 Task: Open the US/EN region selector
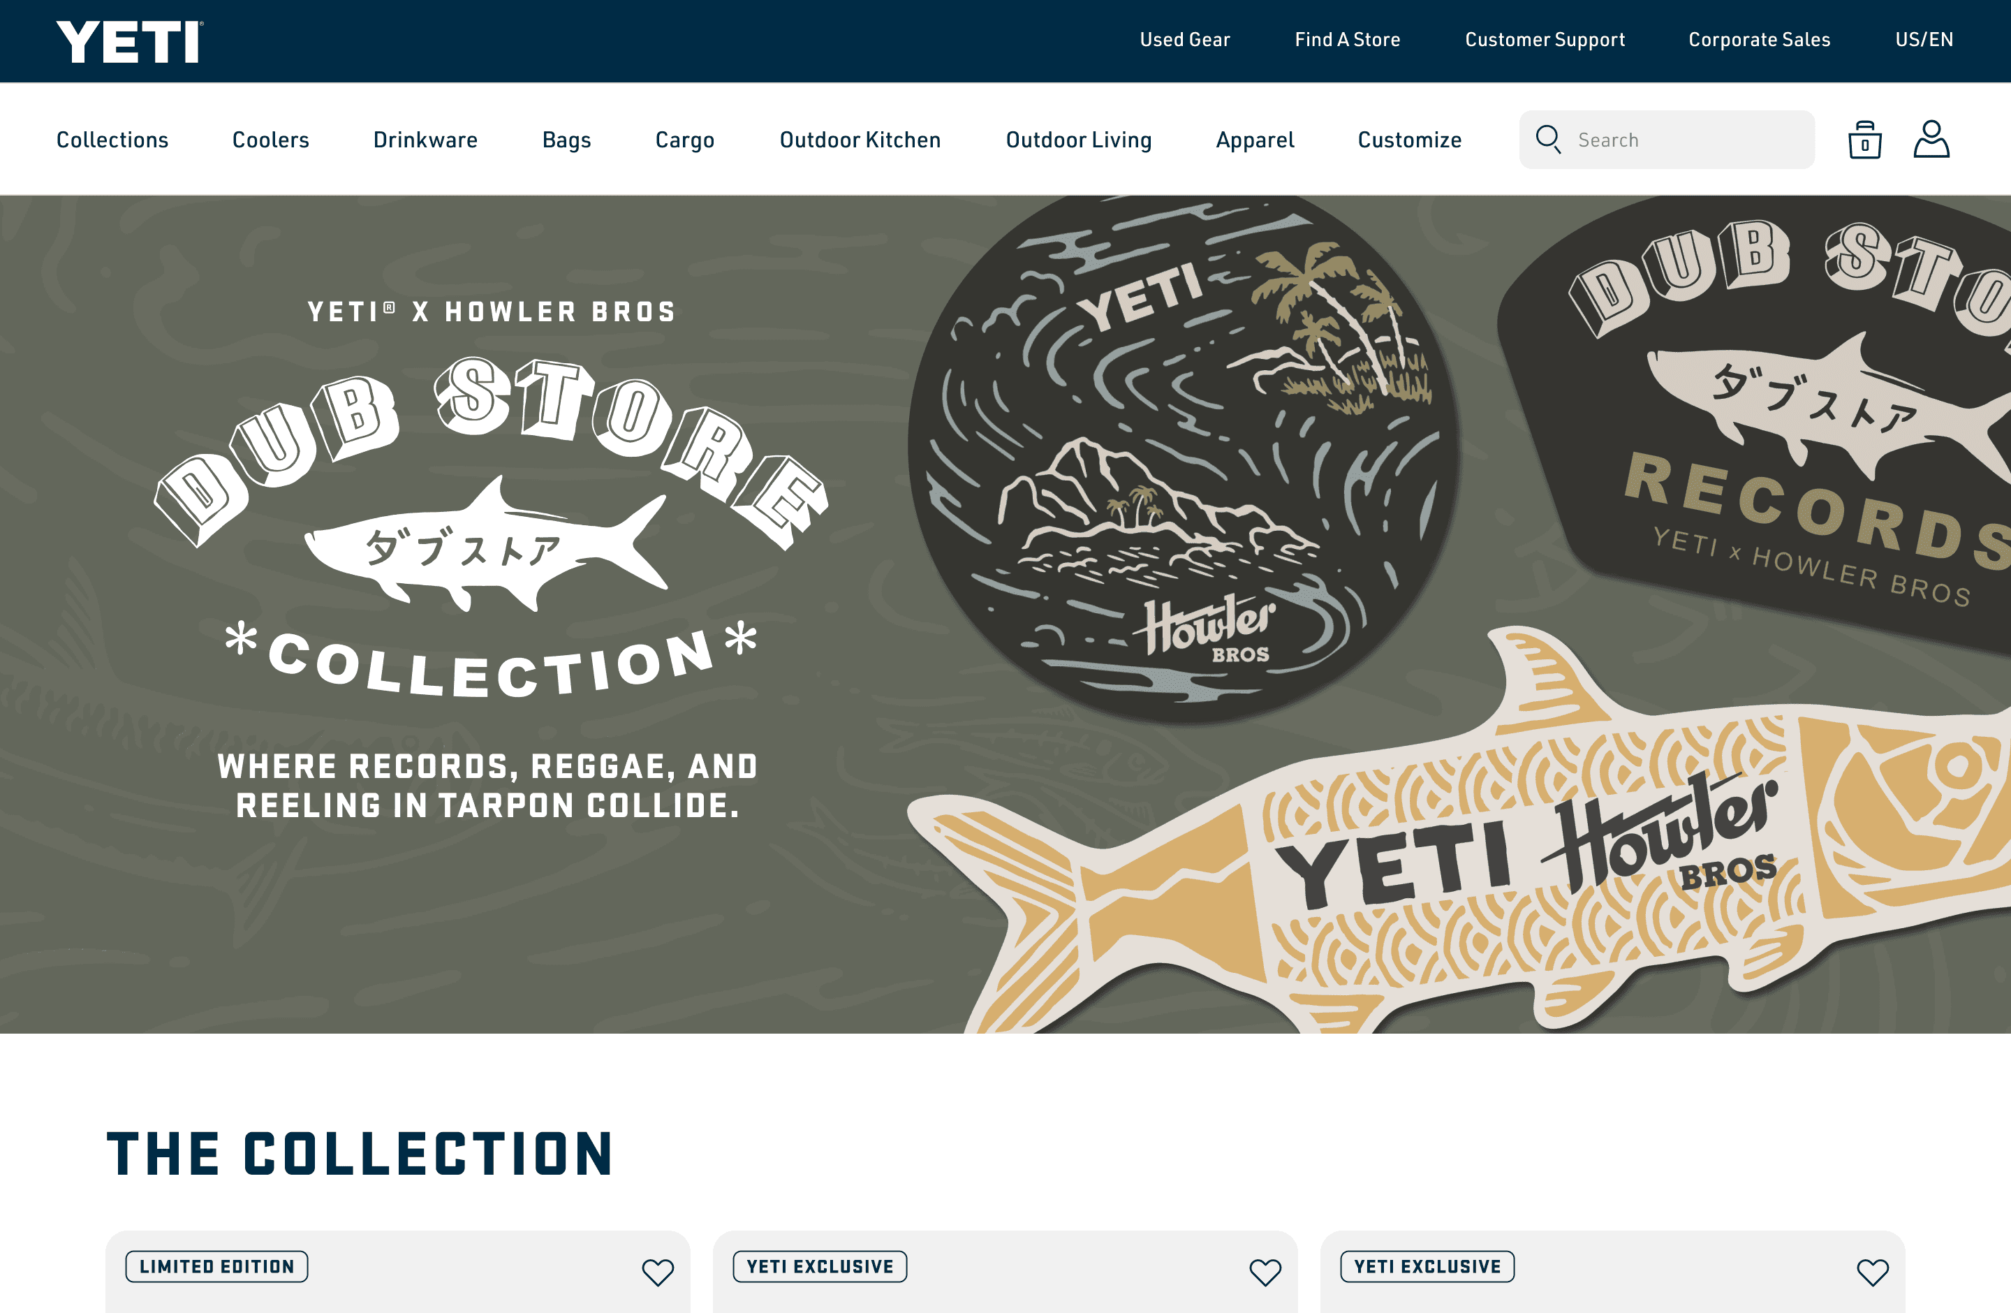click(1924, 40)
